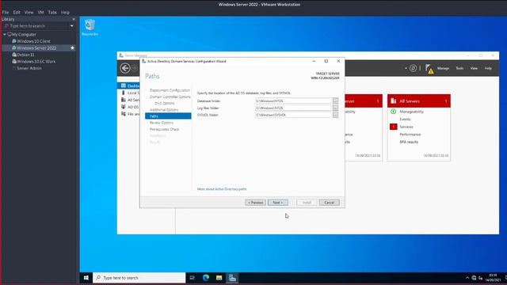
Task: Browse for the SYSVOL folder path
Action: [335, 115]
